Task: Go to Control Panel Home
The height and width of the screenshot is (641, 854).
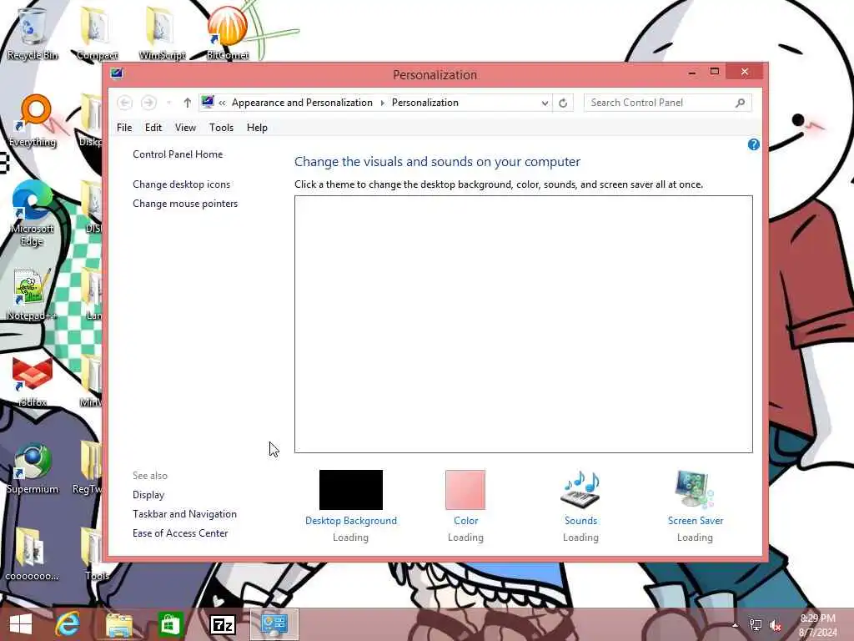Action: pos(178,154)
